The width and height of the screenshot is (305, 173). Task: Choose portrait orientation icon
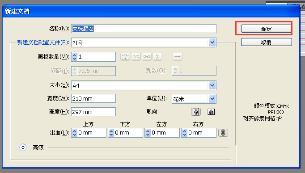pyautogui.click(x=196, y=112)
